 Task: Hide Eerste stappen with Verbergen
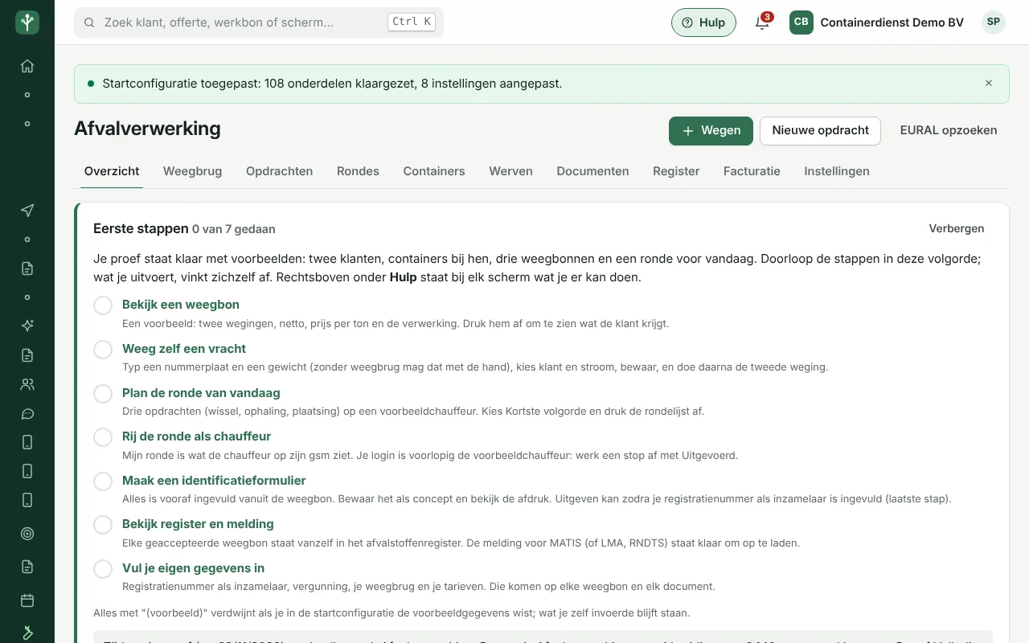[957, 228]
